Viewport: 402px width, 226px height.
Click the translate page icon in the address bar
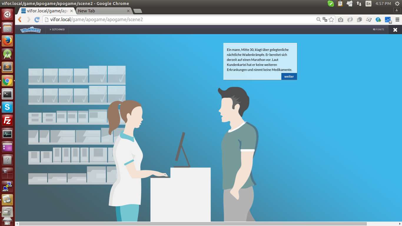(x=325, y=20)
